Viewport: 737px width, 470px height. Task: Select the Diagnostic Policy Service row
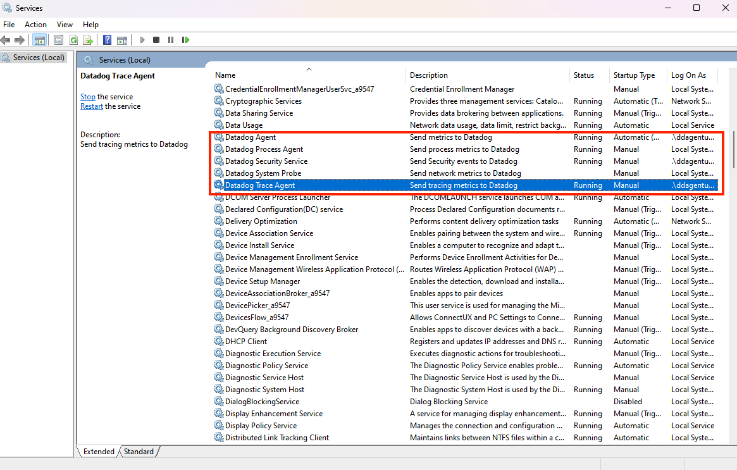click(x=466, y=366)
